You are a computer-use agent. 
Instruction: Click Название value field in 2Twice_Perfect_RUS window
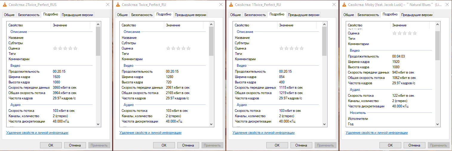tap(72, 38)
